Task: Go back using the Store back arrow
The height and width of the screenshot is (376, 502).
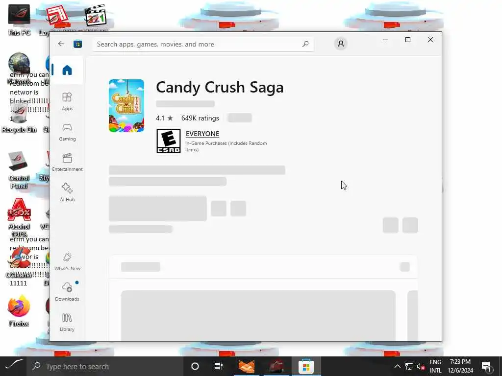Action: pyautogui.click(x=61, y=44)
